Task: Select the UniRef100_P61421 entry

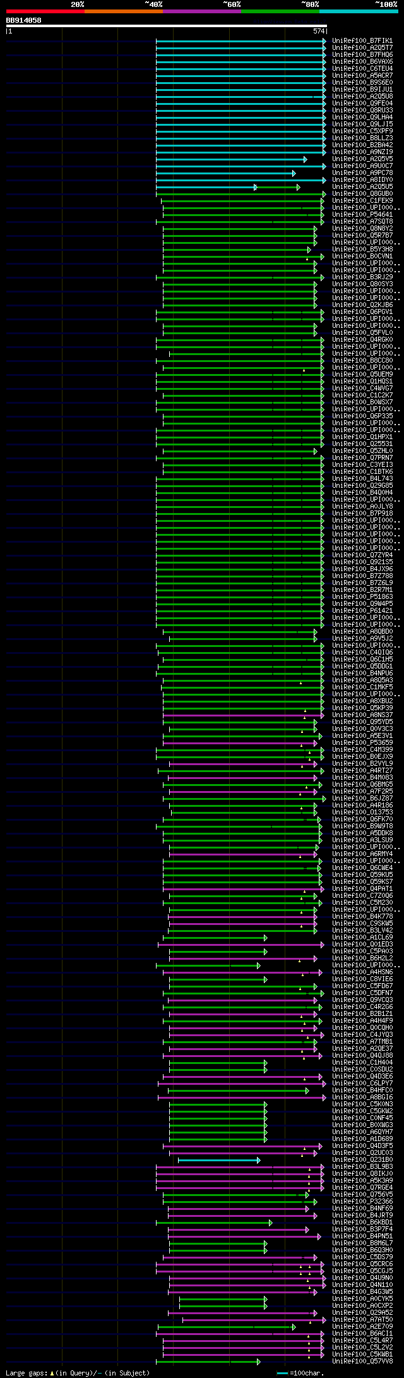Action: (x=362, y=610)
